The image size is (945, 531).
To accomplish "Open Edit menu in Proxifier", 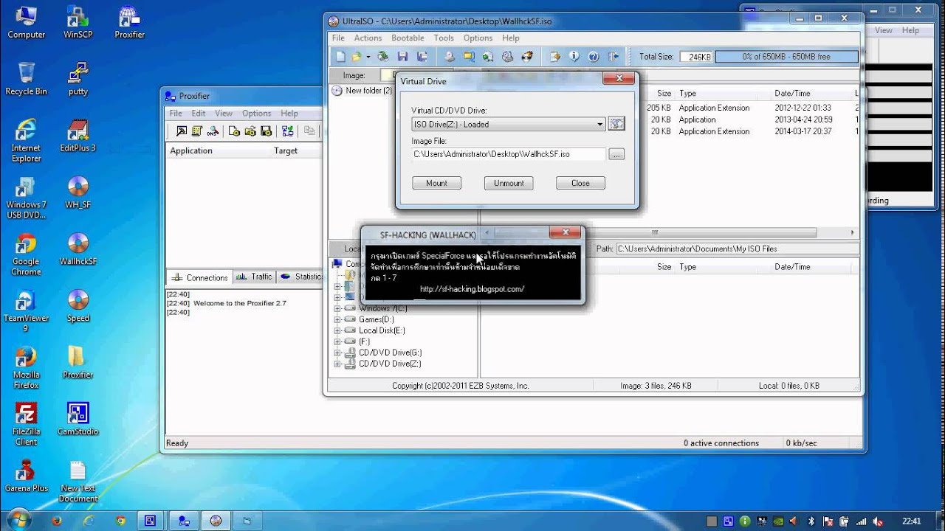I will point(199,114).
